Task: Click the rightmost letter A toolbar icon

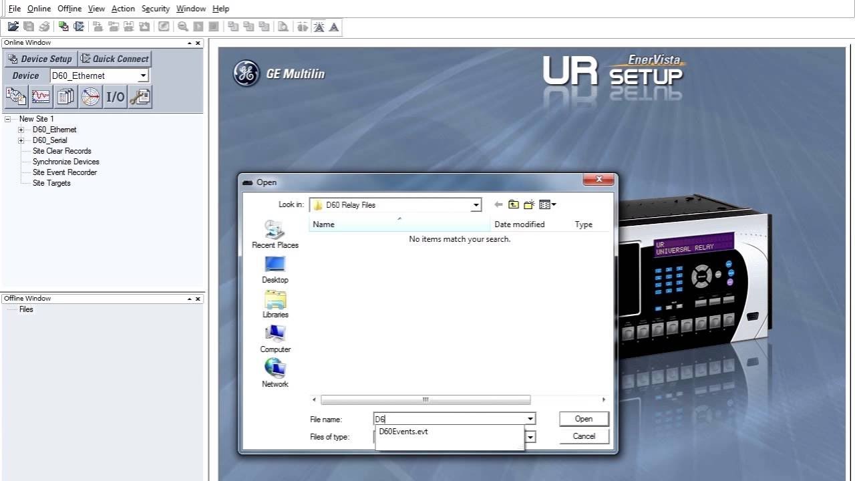Action: click(x=334, y=27)
